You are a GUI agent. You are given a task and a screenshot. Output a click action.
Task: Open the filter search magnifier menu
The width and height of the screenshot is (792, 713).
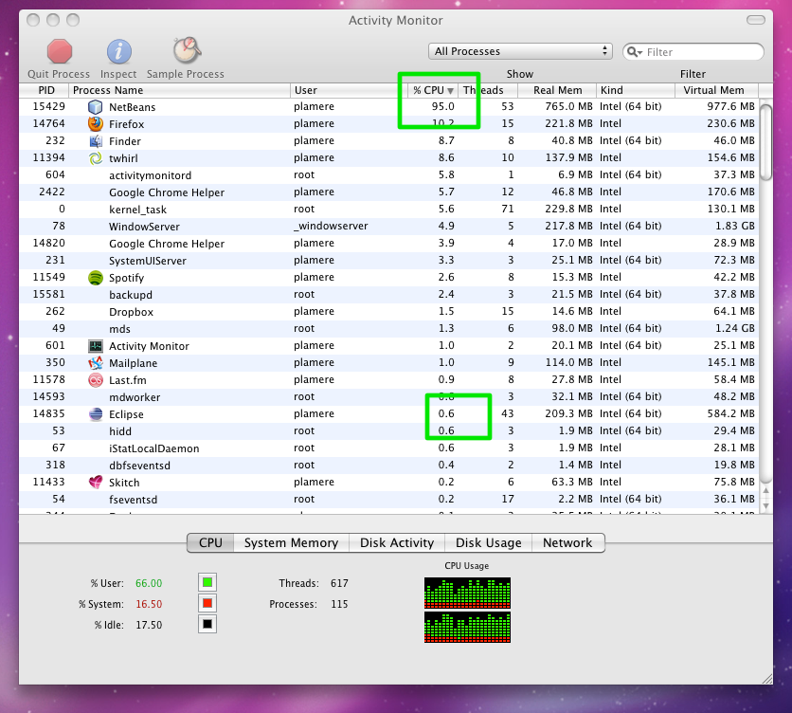(636, 52)
